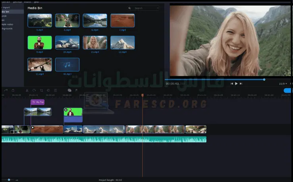Skip to the next frame

pos(241,83)
